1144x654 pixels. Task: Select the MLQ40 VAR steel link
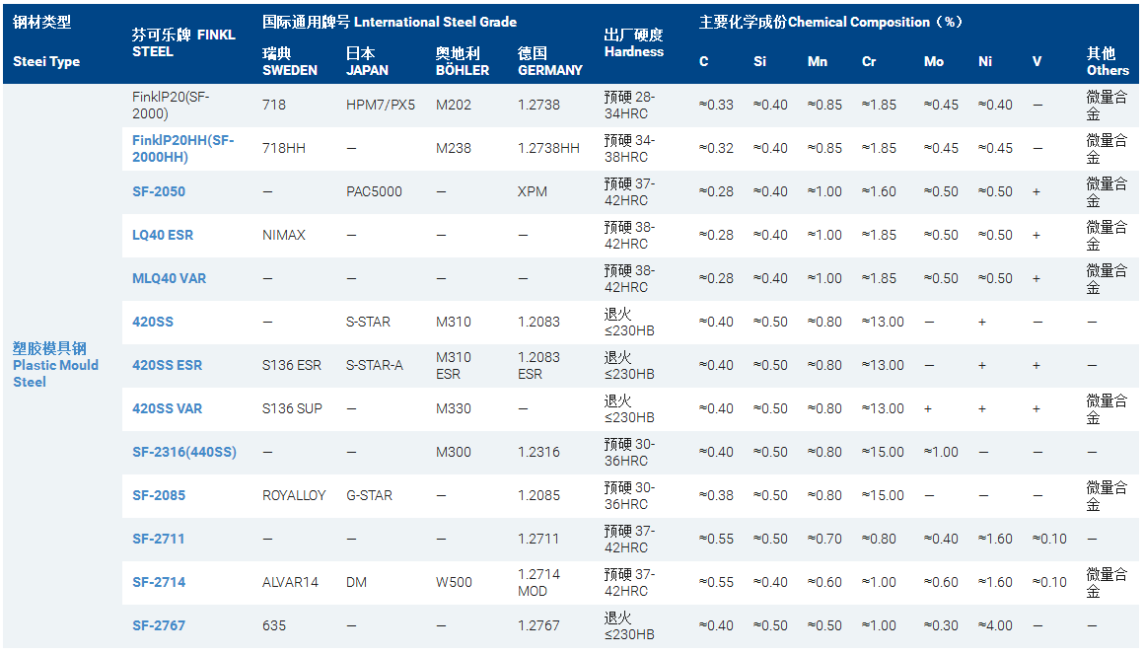[169, 278]
